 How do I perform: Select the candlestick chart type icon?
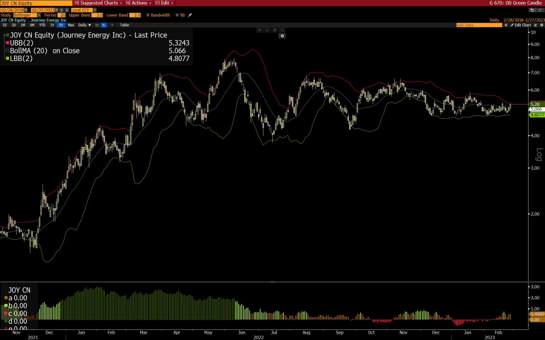[x=104, y=25]
